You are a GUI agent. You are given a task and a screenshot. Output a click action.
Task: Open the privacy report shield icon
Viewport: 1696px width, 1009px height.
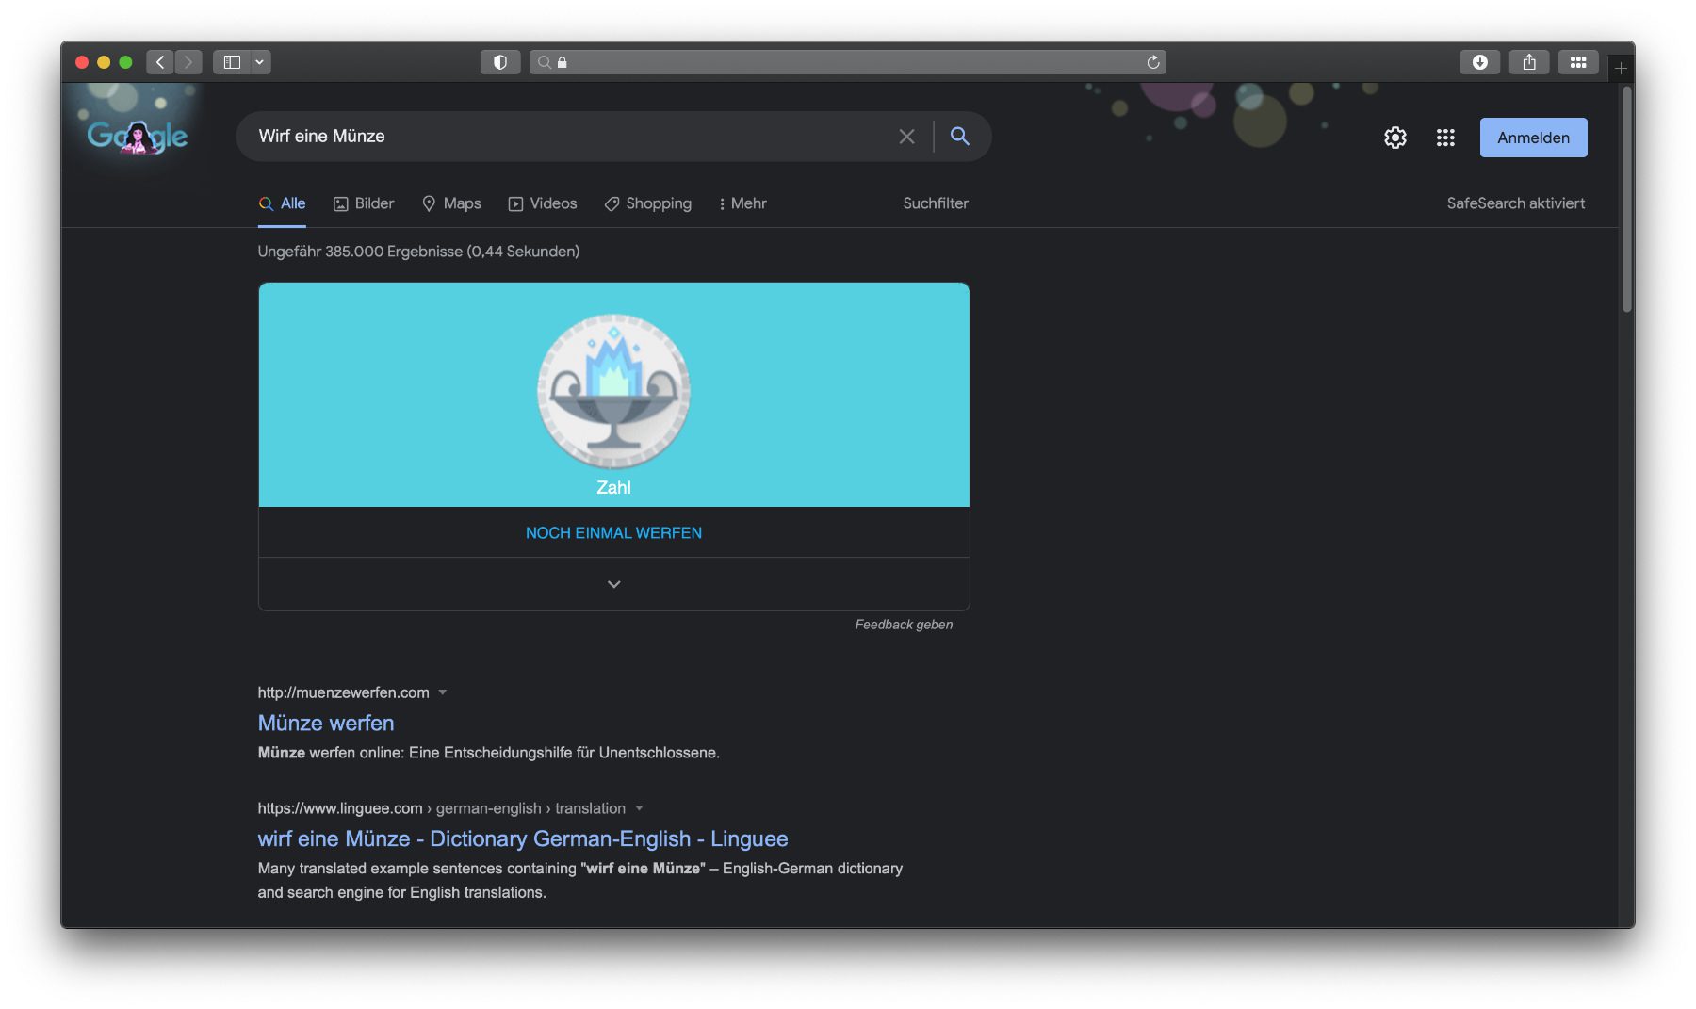click(x=500, y=62)
